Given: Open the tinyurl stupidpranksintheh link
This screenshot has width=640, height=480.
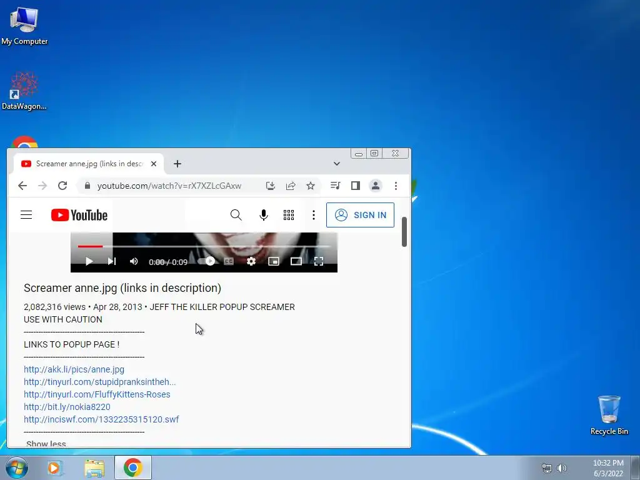Looking at the screenshot, I should (x=99, y=382).
